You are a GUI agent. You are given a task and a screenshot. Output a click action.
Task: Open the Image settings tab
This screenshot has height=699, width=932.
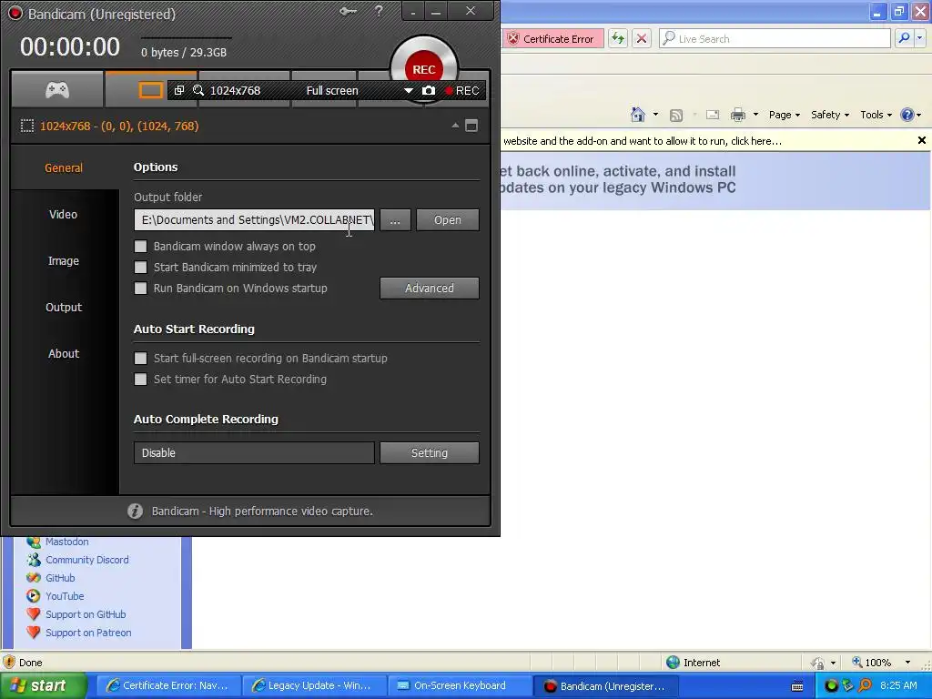(x=64, y=260)
